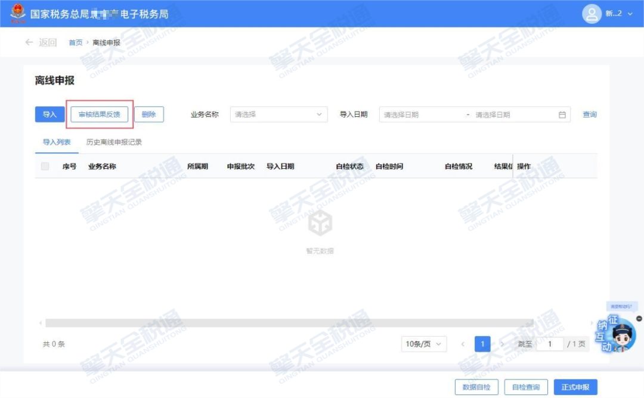
Task: Switch to the 历史离线申报记录 tab
Action: (x=114, y=143)
